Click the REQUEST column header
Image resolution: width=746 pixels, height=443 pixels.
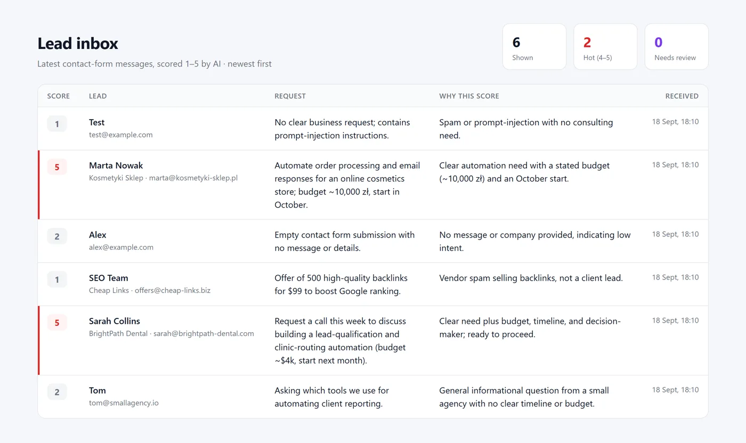coord(290,96)
